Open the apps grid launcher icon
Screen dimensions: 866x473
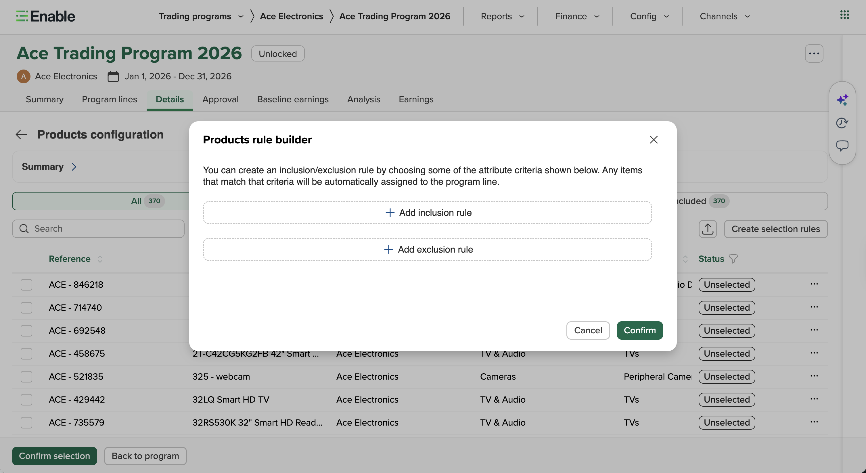pos(844,15)
